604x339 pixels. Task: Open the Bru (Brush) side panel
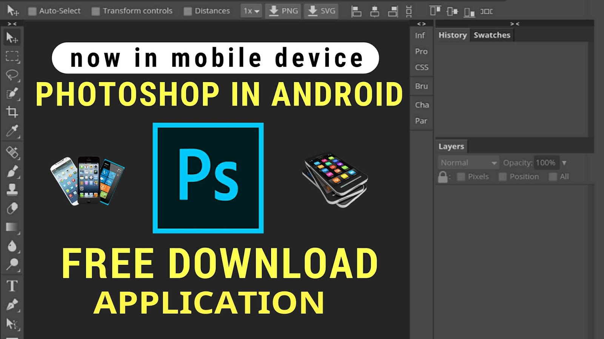(421, 86)
